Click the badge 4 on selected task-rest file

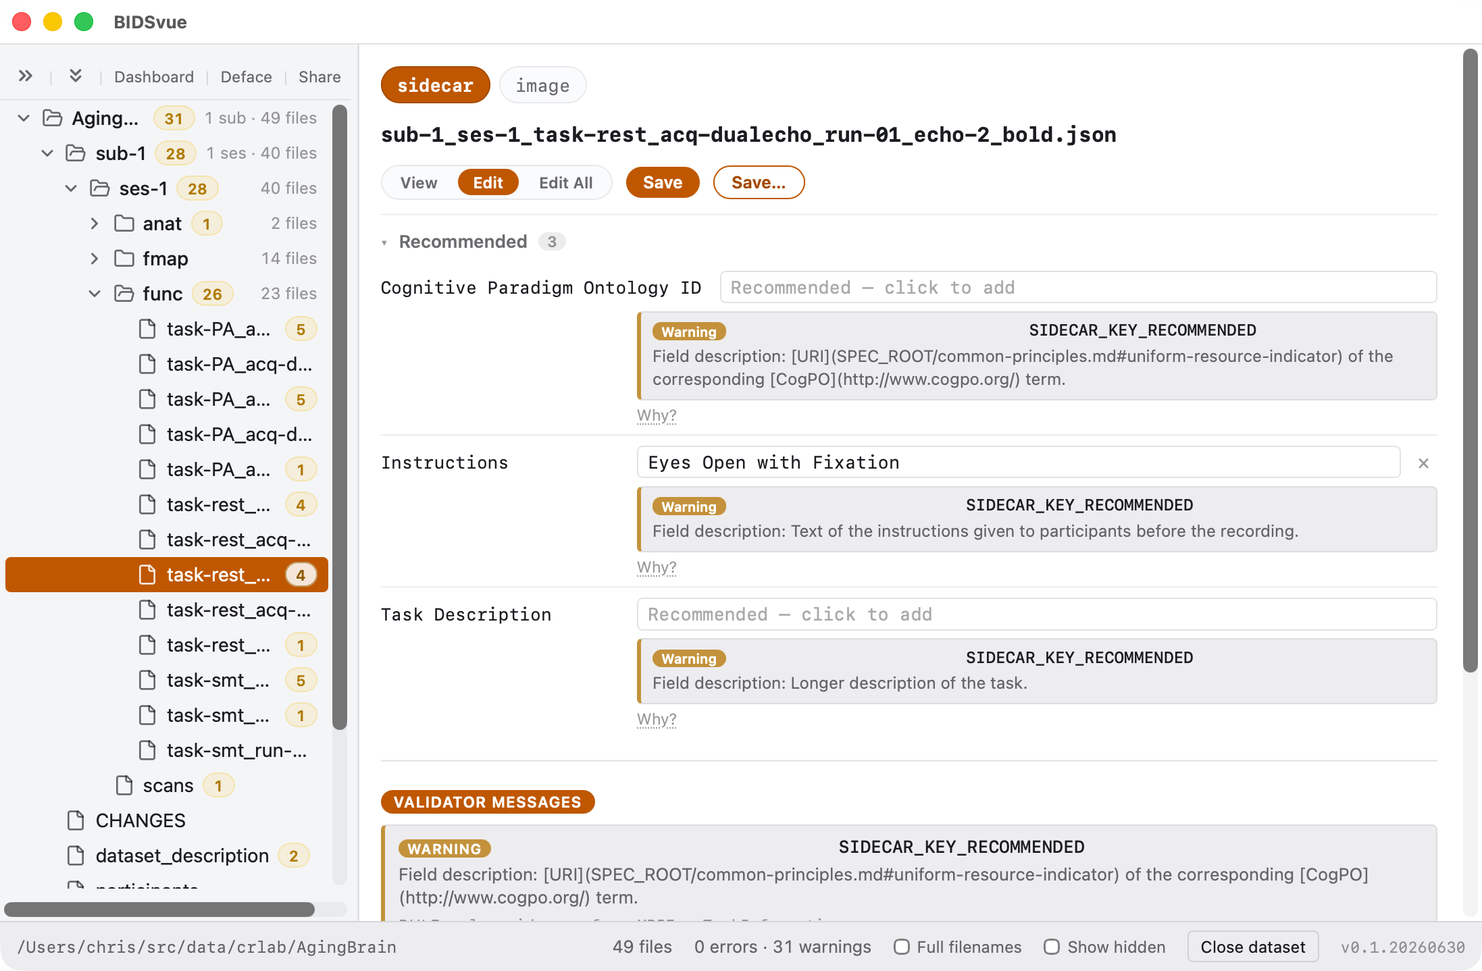[301, 575]
